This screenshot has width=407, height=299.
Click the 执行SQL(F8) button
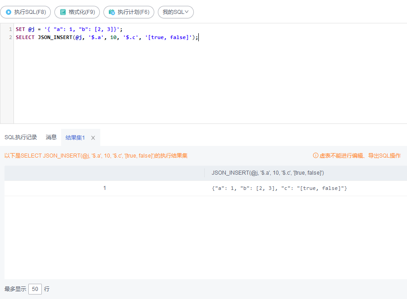pyautogui.click(x=26, y=12)
